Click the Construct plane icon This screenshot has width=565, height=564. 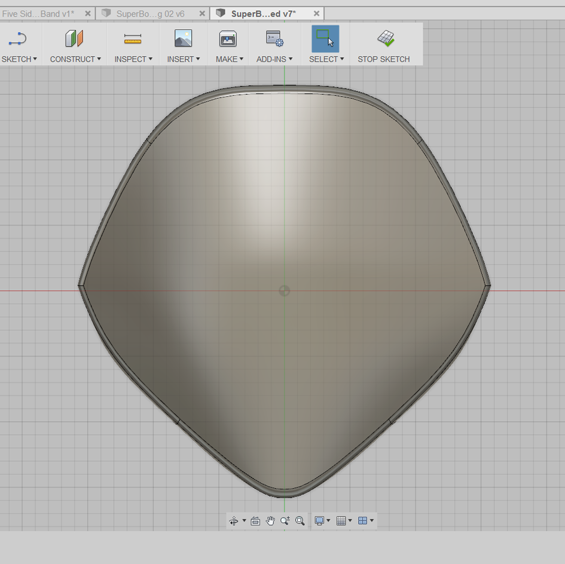[x=74, y=38]
